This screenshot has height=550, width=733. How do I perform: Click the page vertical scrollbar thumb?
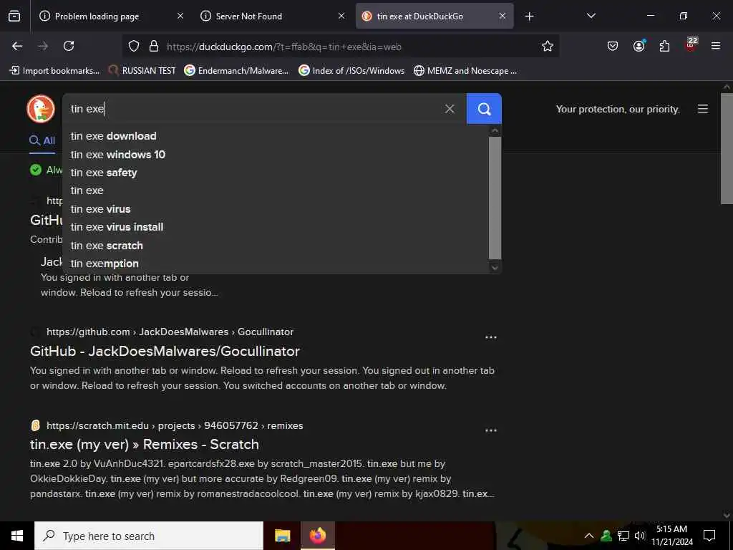point(727,149)
